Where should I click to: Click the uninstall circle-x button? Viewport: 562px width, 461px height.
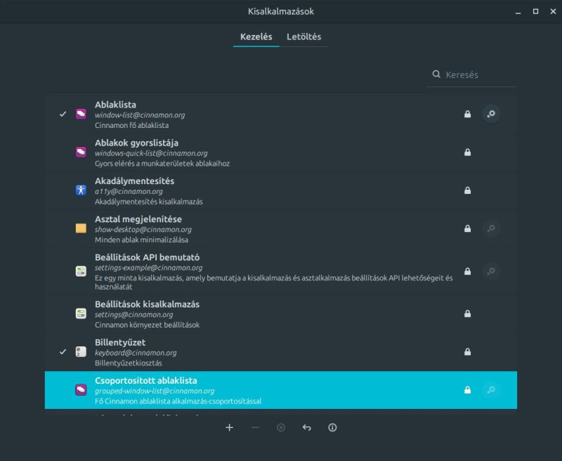(281, 427)
